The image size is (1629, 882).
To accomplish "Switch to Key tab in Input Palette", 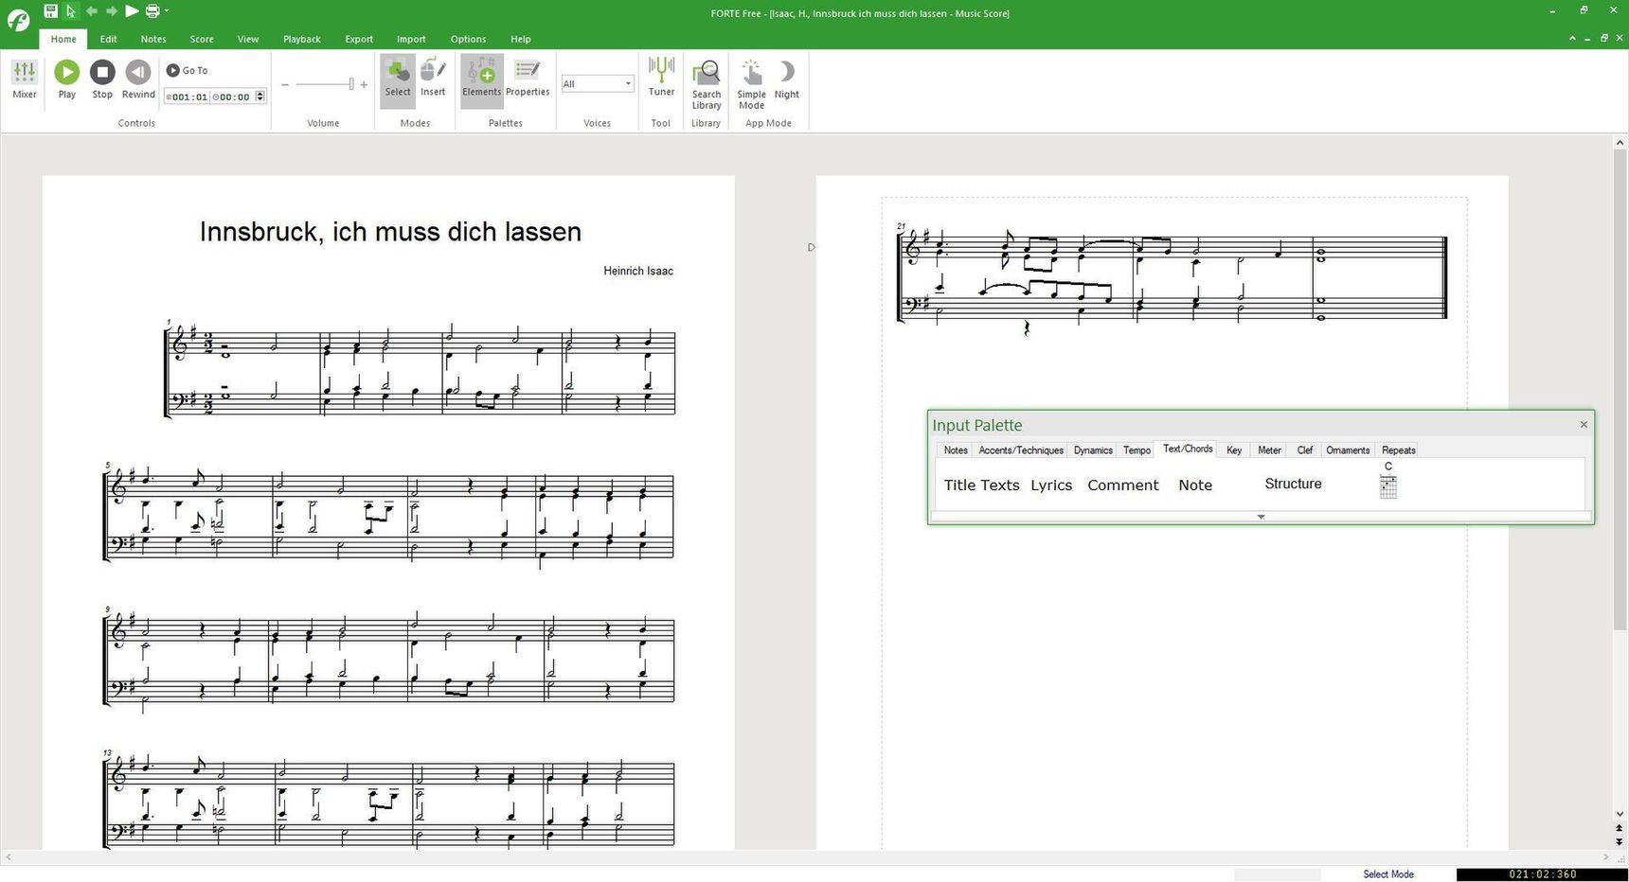I will coord(1234,450).
